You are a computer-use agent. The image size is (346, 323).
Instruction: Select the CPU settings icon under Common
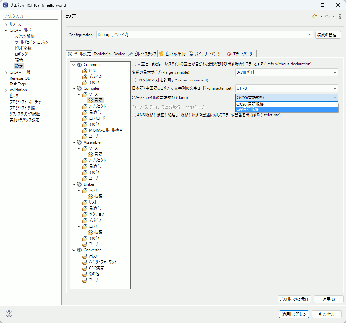tap(85, 71)
